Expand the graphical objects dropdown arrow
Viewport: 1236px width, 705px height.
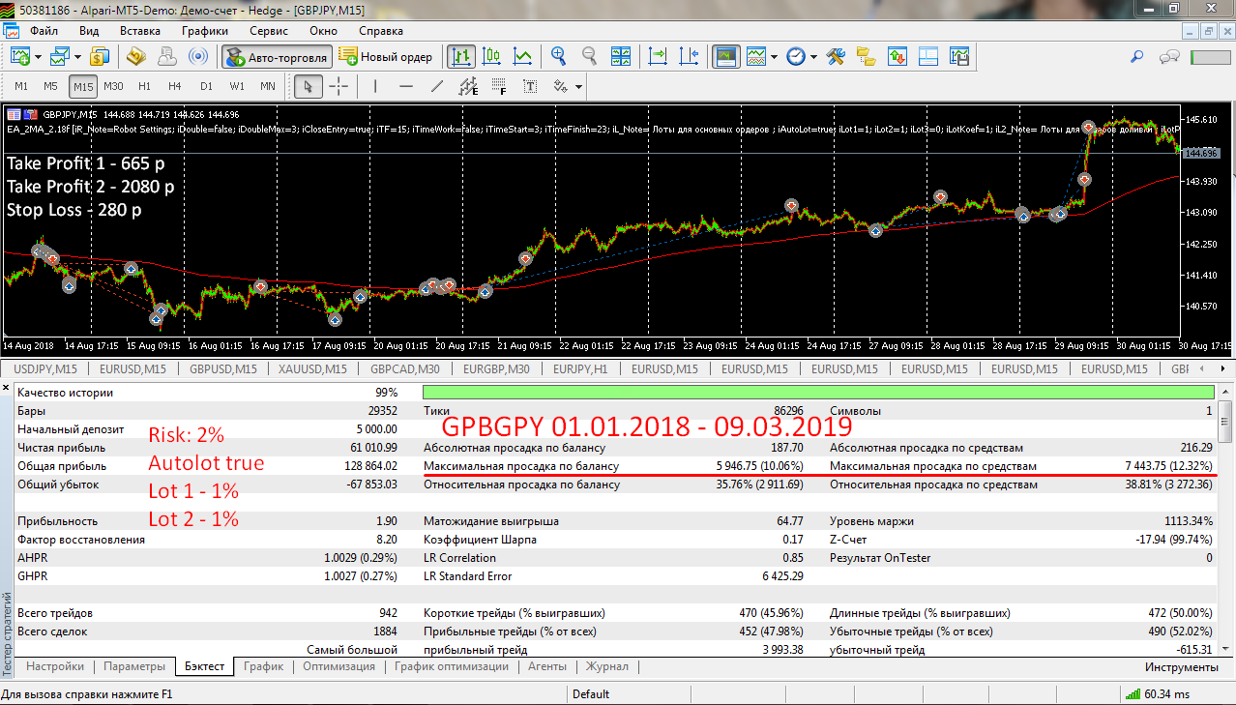tap(578, 86)
